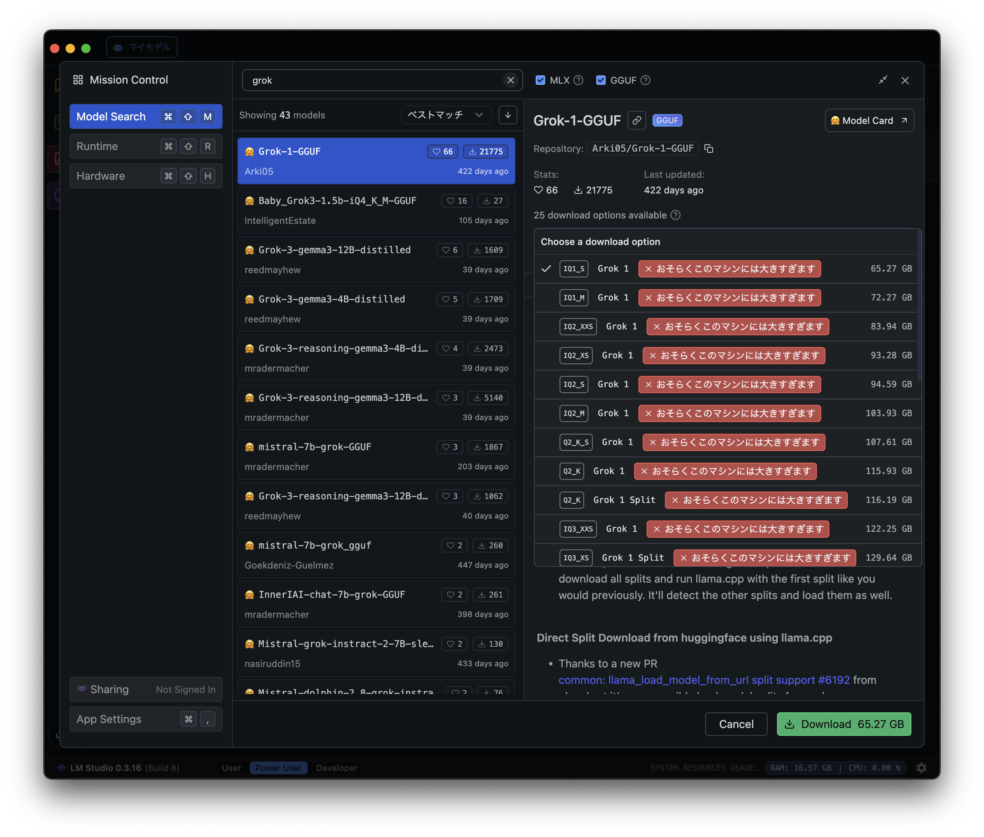984x837 pixels.
Task: Show help for MLX format
Action: [578, 80]
